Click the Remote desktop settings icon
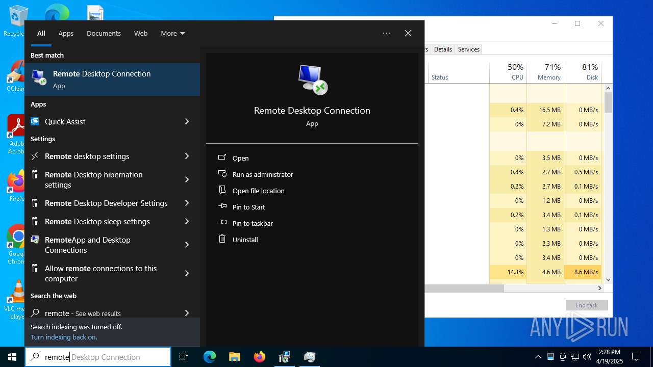653x367 pixels. click(35, 156)
